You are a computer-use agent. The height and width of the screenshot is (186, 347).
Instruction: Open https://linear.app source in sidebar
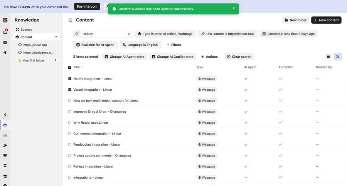click(35, 45)
